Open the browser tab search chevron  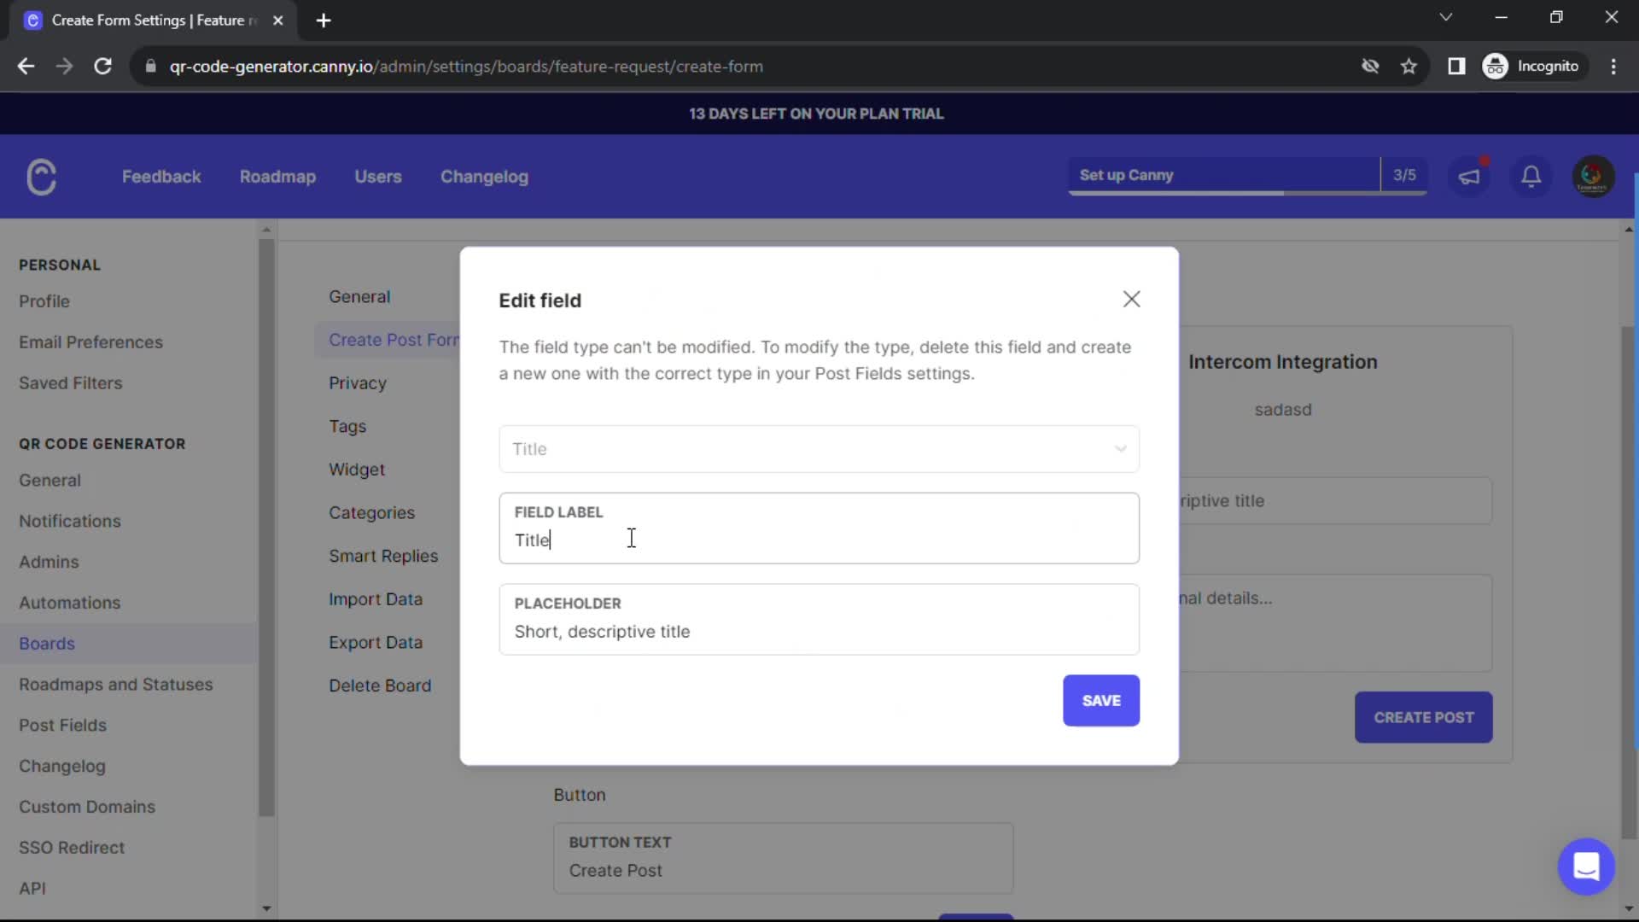(x=1447, y=17)
